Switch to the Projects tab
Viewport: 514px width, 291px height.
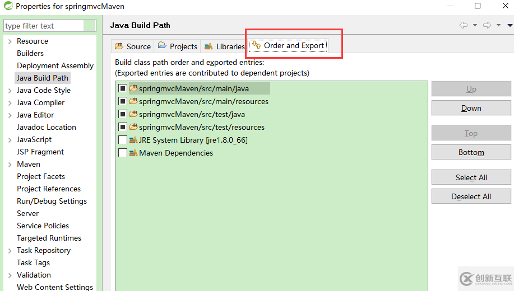point(183,46)
